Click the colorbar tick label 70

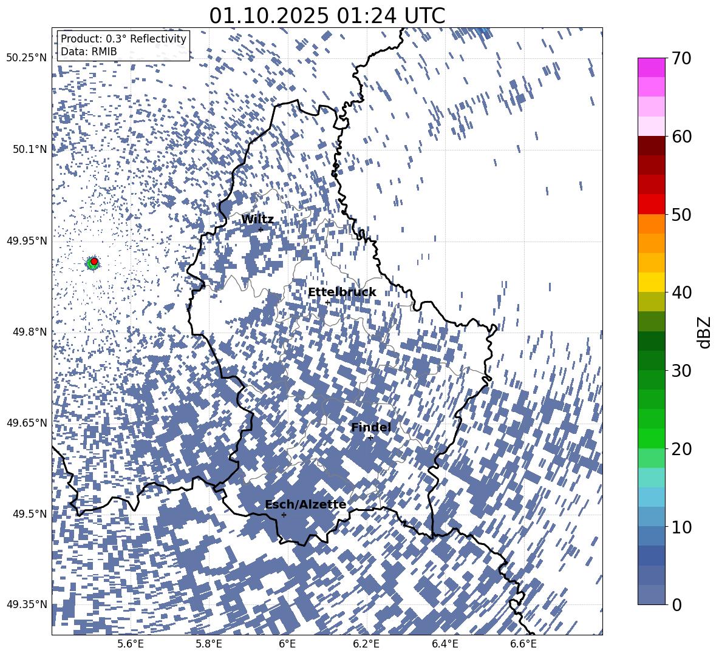[x=681, y=58]
